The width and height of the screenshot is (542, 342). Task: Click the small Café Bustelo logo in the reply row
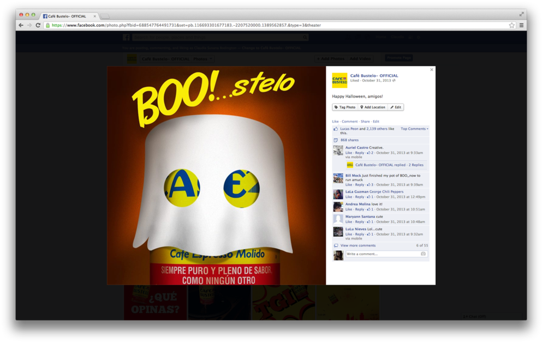350,165
